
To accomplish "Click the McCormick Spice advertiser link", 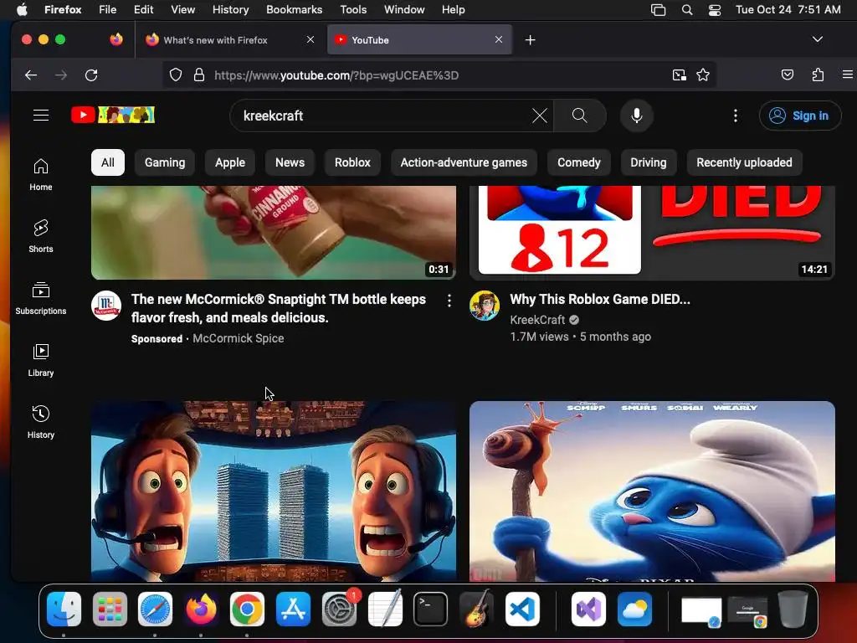I will [239, 338].
